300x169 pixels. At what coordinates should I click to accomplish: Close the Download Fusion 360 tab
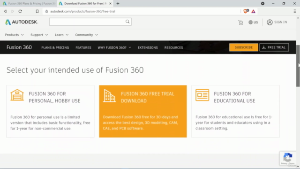(x=110, y=3)
